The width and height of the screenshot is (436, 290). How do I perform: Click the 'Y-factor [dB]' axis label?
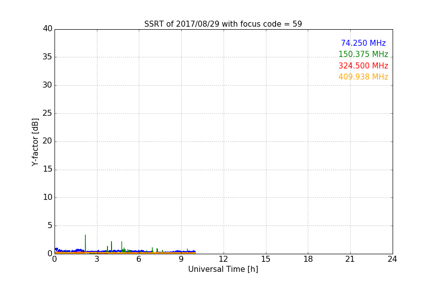[x=35, y=142]
